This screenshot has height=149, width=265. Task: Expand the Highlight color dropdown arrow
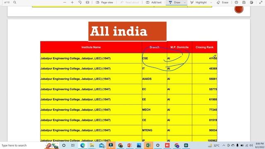point(211,2)
